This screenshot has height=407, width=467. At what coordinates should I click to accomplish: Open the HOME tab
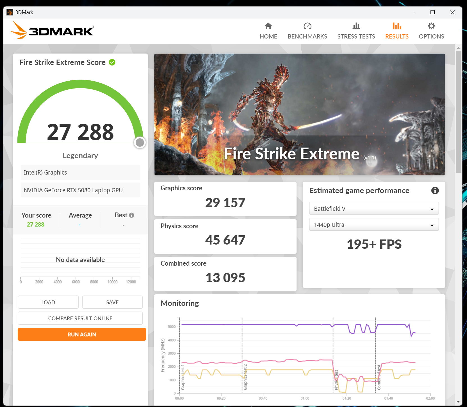pyautogui.click(x=268, y=31)
